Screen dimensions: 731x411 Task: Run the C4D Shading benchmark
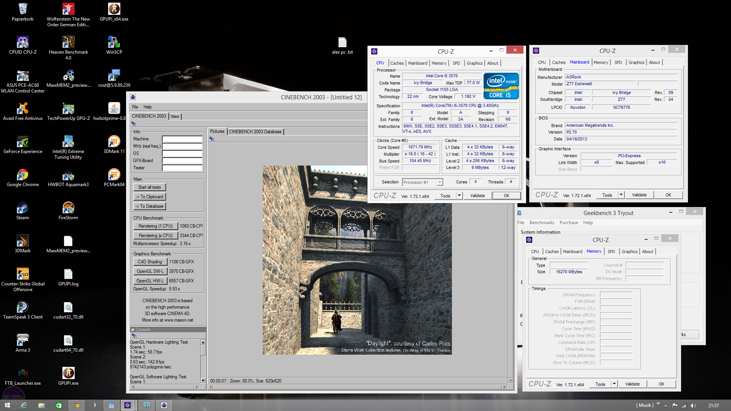(150, 262)
